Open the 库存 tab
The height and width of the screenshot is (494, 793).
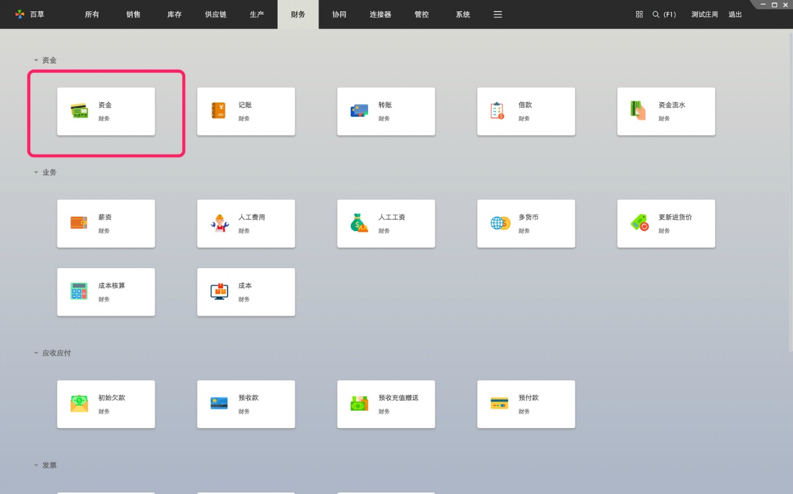(x=174, y=14)
